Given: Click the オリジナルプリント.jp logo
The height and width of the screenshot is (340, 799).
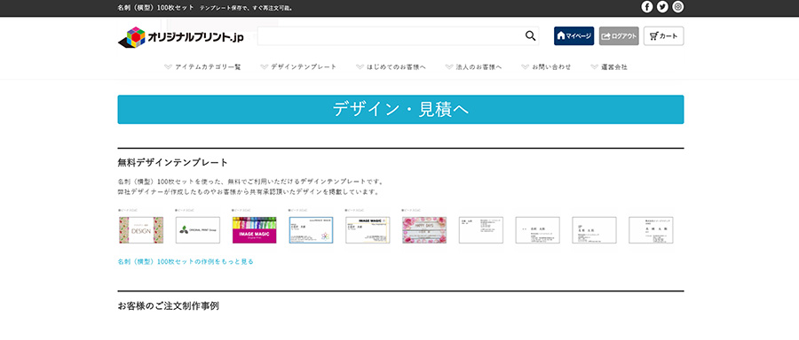Looking at the screenshot, I should [180, 37].
